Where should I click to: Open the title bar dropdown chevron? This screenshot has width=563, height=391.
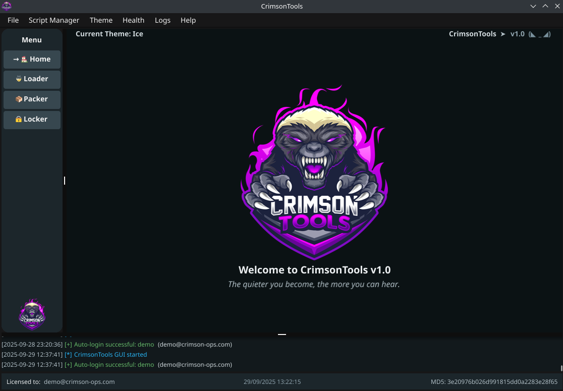click(533, 6)
